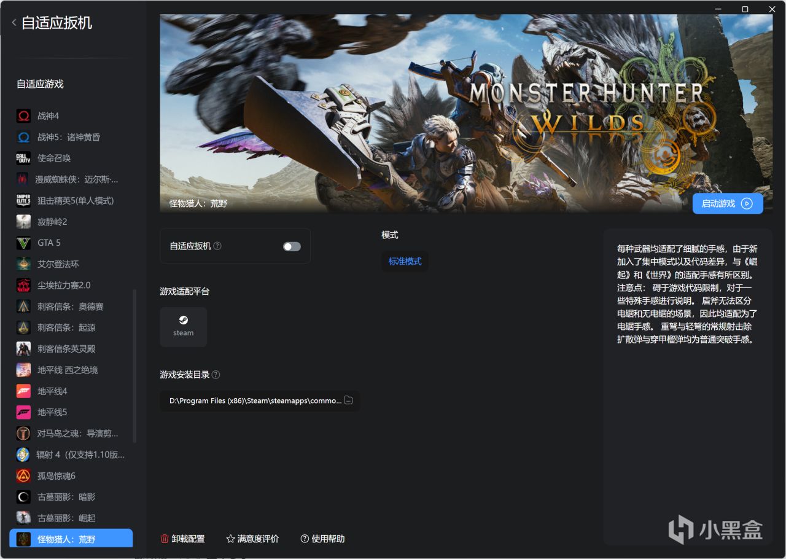Click the sidebar game list scrollbar
The height and width of the screenshot is (559, 786).
tap(134, 366)
